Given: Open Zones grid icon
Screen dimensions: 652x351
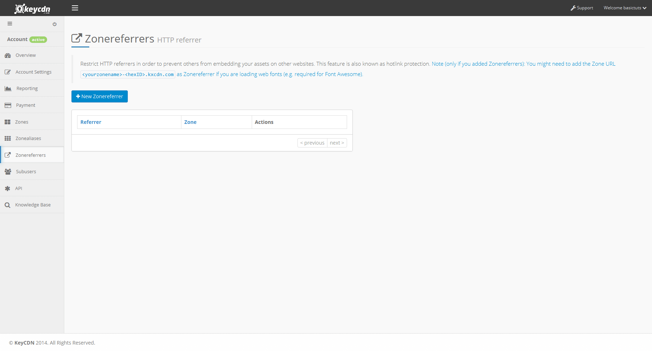Looking at the screenshot, I should click(x=7, y=122).
